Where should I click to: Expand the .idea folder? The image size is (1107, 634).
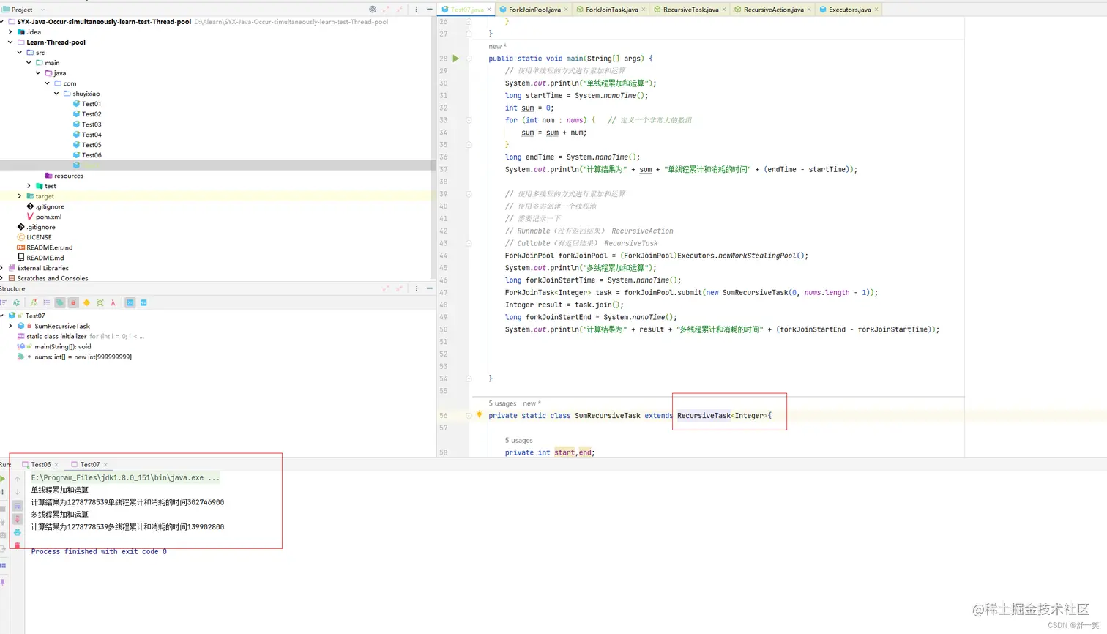(x=11, y=32)
